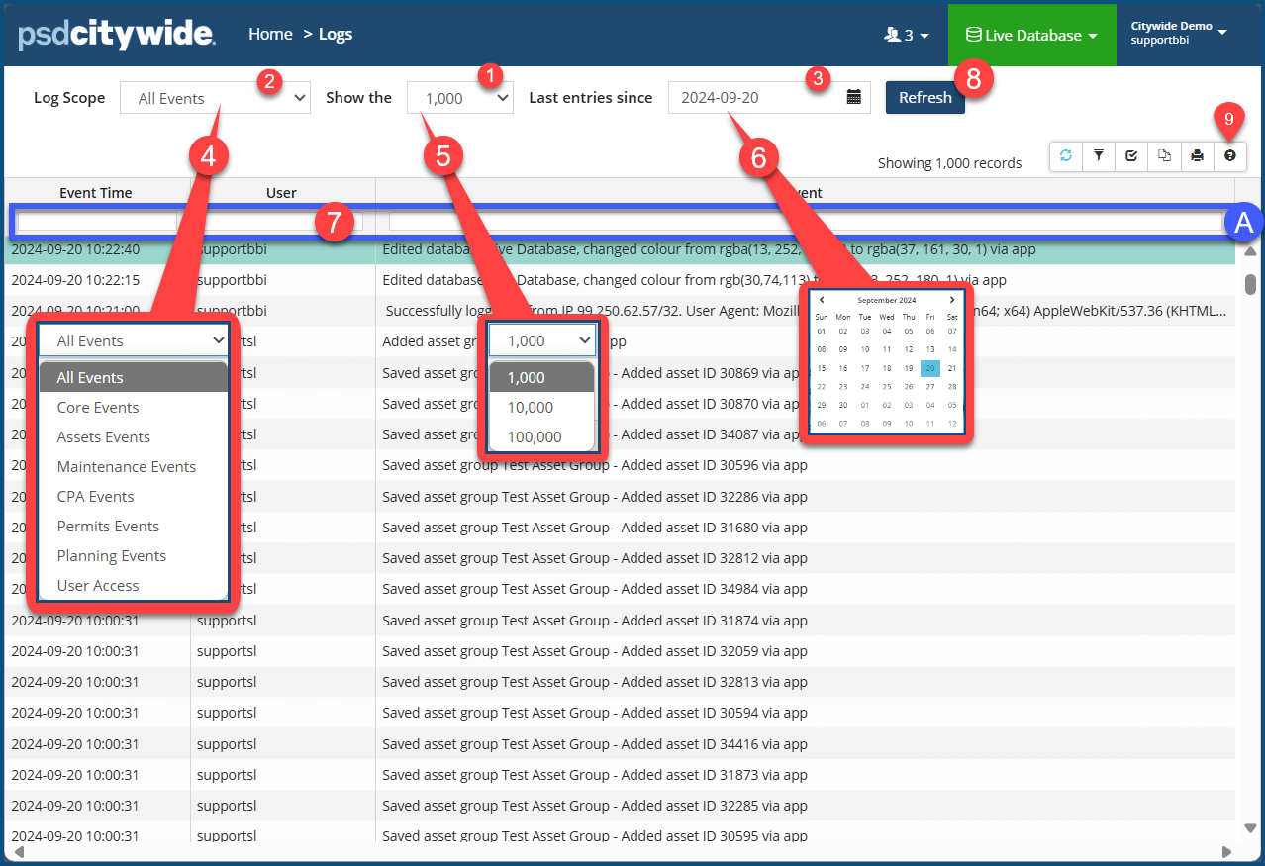Click the copy records icon

(x=1164, y=156)
